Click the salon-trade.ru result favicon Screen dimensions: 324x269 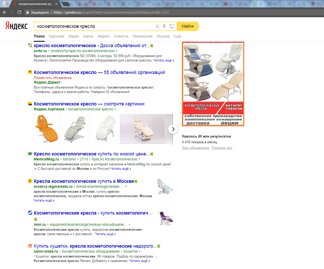pyautogui.click(x=30, y=246)
